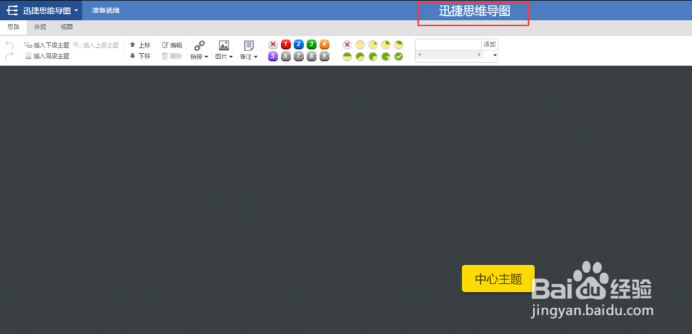Set priority 9 gray icon
Screen dimensions: 692x334
click(325, 57)
